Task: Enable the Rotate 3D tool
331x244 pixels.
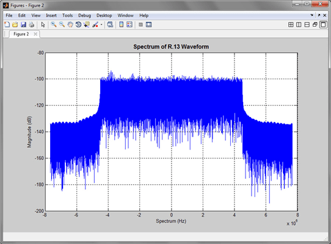Action: coord(78,24)
